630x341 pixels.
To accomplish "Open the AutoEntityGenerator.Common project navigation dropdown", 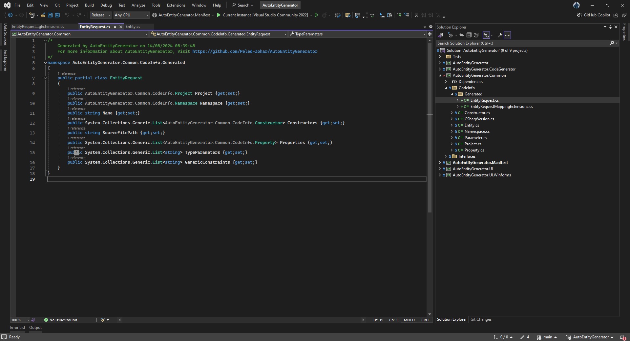I will [80, 34].
